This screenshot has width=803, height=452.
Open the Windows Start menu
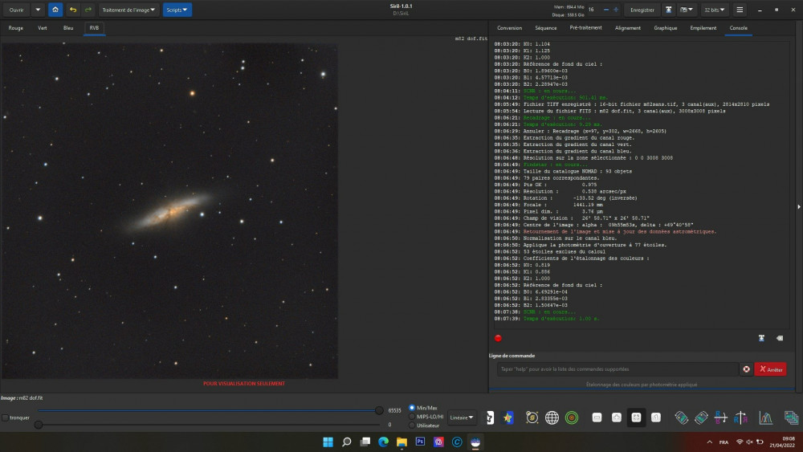(328, 442)
